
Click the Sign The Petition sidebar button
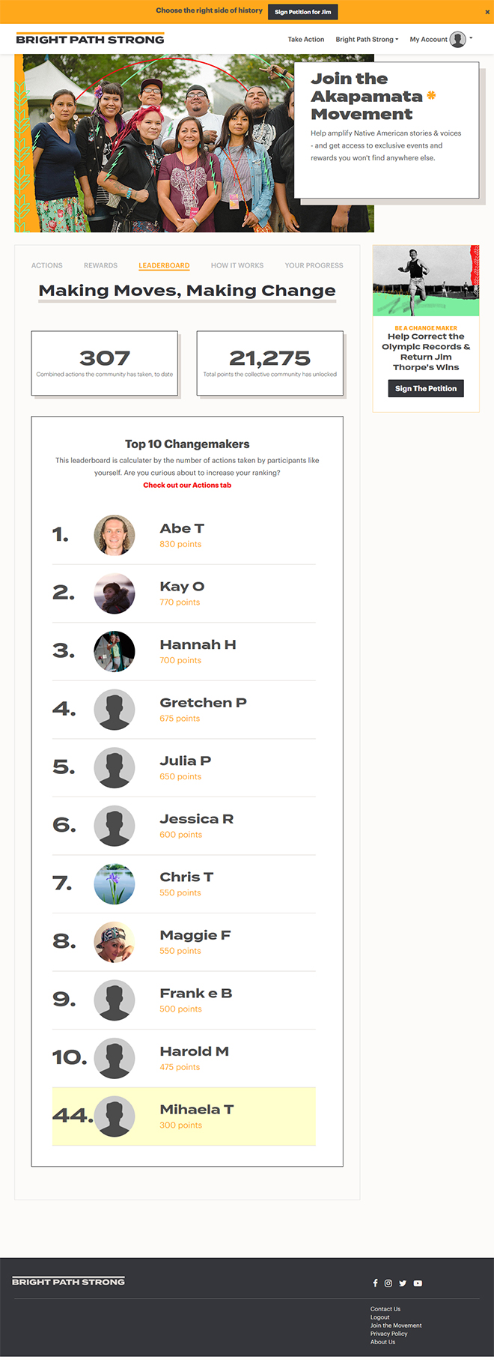426,388
